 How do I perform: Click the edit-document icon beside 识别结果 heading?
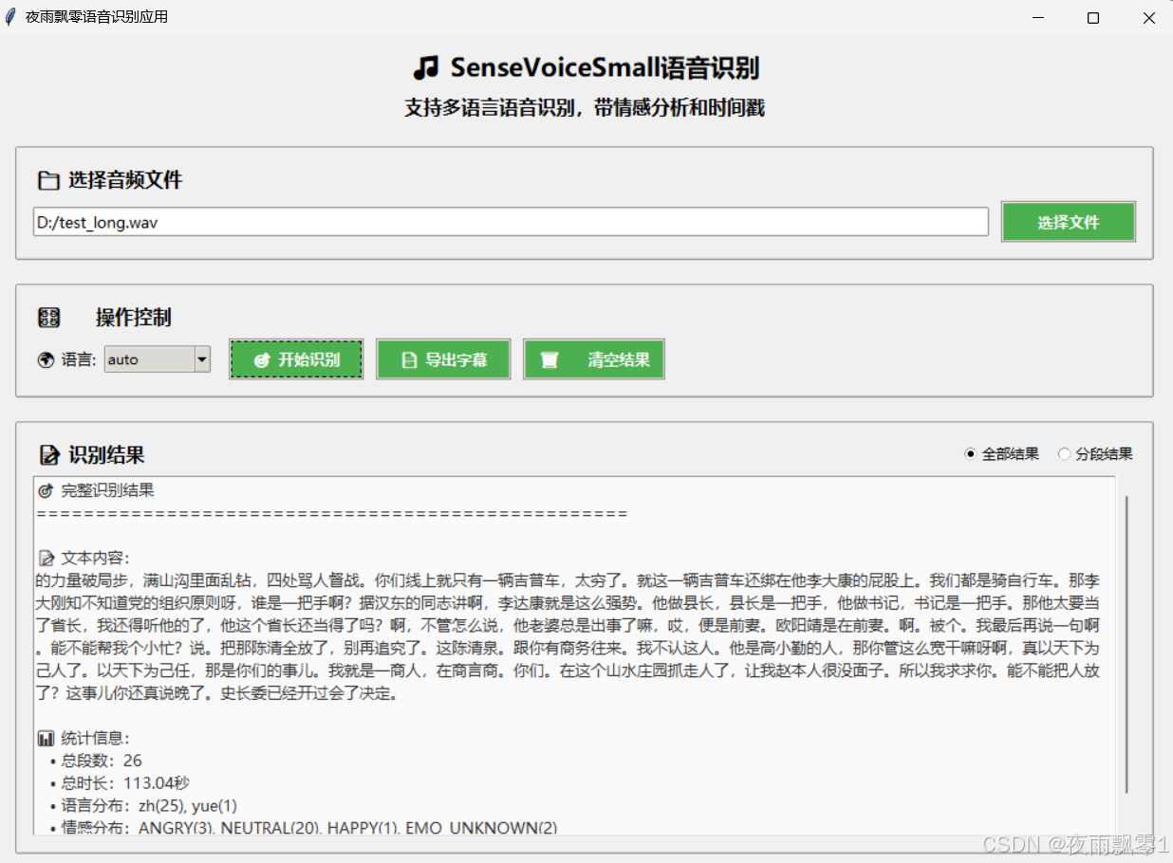49,454
